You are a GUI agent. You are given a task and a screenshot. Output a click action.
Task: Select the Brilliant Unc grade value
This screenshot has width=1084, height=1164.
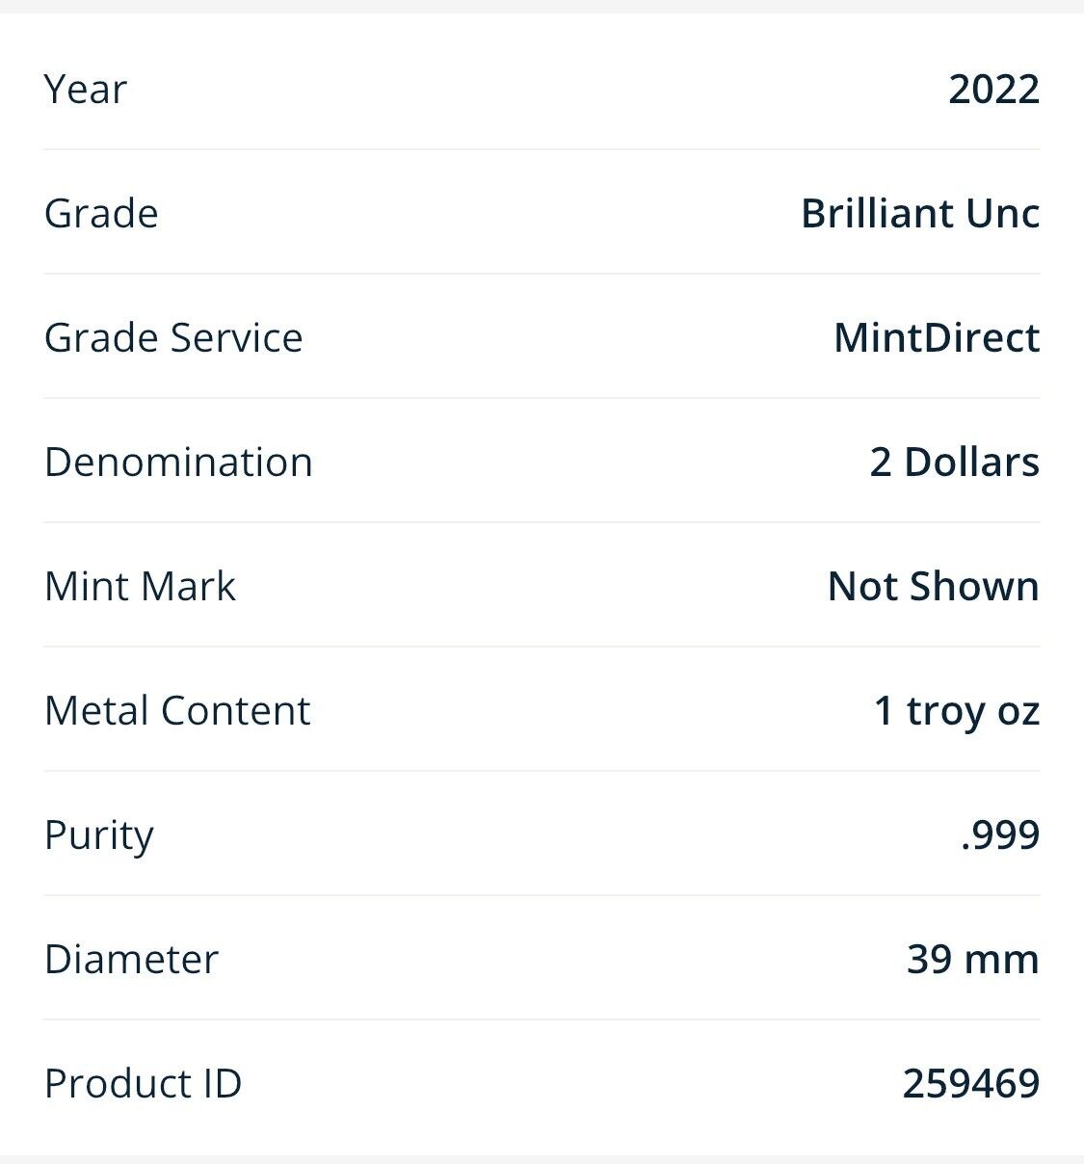919,213
